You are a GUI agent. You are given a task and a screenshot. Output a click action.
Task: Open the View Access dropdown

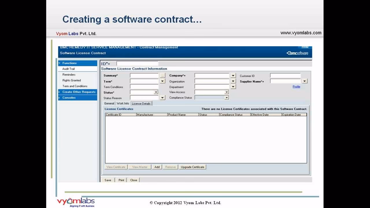click(227, 92)
